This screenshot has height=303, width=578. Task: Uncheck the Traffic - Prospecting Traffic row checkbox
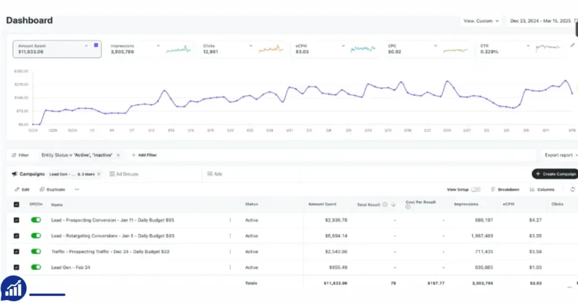pyautogui.click(x=16, y=252)
